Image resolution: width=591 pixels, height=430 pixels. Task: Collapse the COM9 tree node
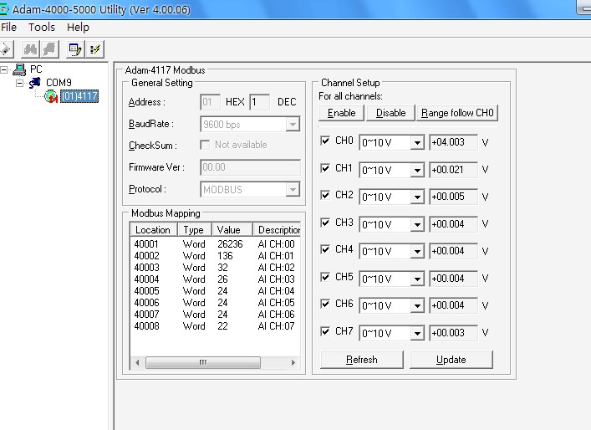click(19, 83)
